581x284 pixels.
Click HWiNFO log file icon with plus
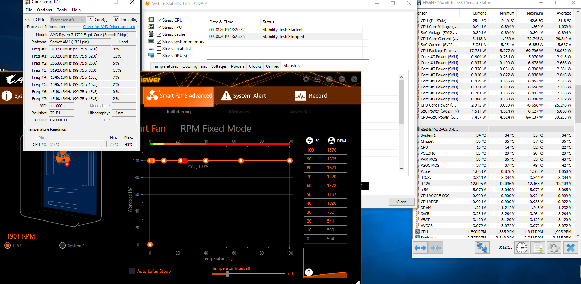(538, 248)
